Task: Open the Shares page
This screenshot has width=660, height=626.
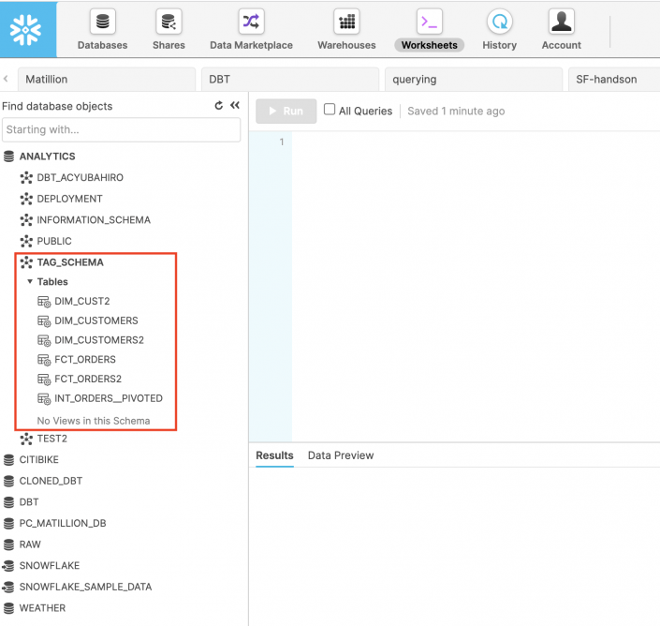Action: point(169,30)
